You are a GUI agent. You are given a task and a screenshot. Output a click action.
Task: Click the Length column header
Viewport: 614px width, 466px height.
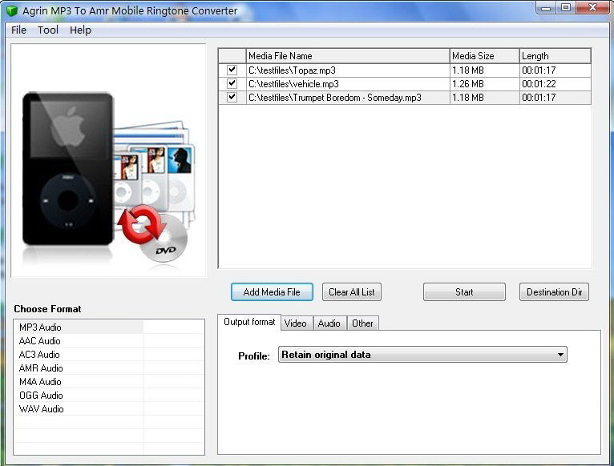point(555,56)
